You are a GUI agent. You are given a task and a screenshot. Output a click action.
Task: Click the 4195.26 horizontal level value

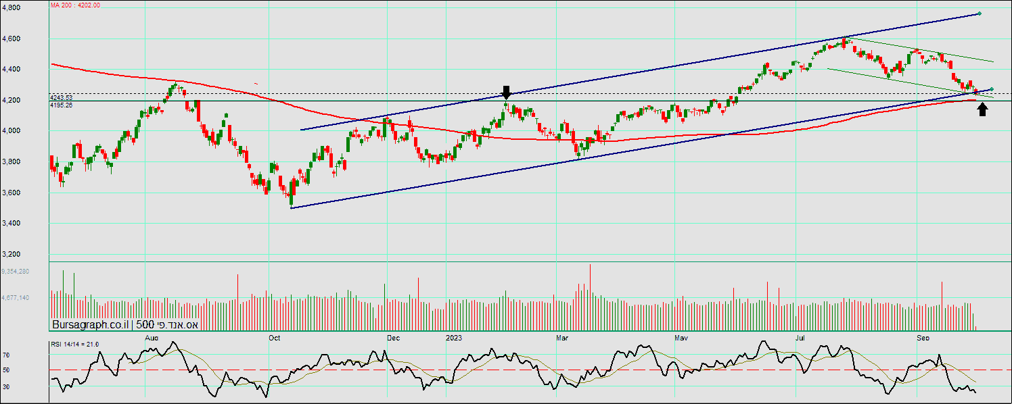[61, 105]
